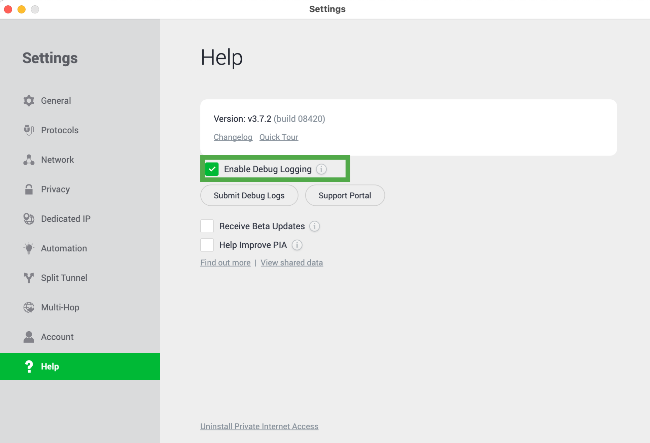Click the Find out more link
Image resolution: width=650 pixels, height=443 pixels.
225,263
